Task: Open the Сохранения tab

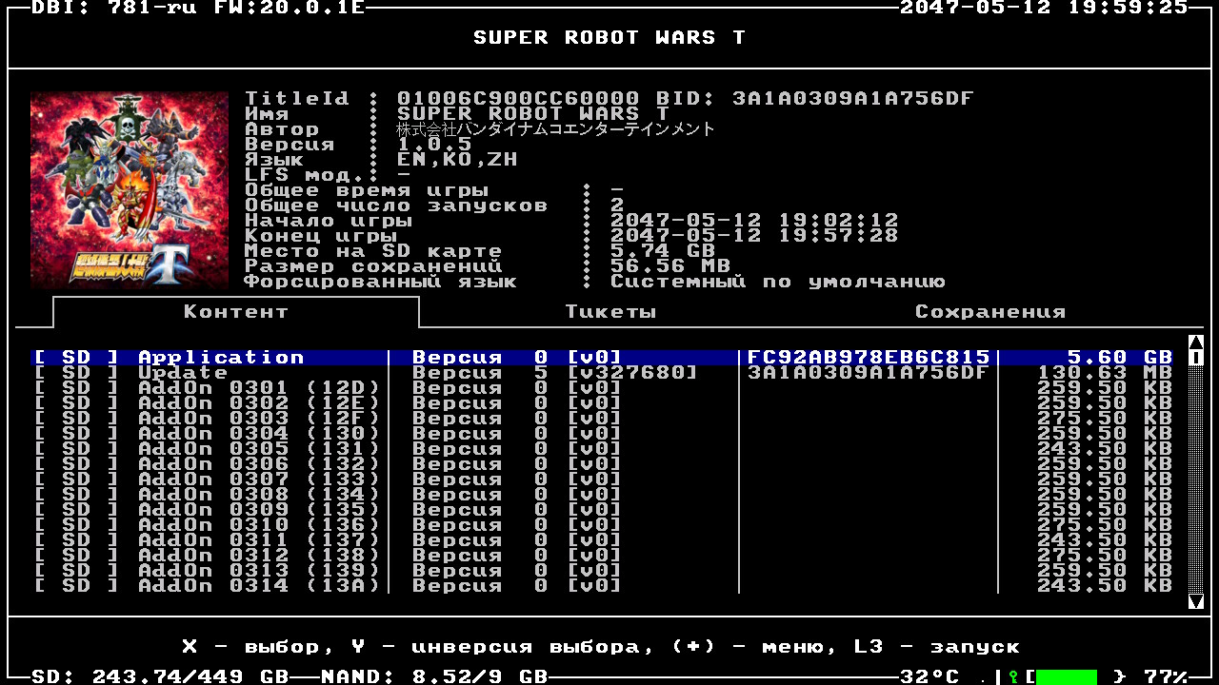Action: pyautogui.click(x=990, y=312)
